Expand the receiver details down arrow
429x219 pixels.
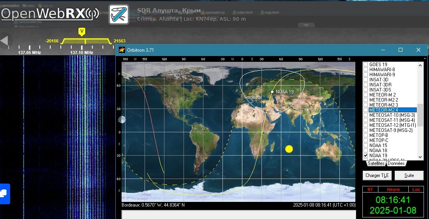point(306,25)
